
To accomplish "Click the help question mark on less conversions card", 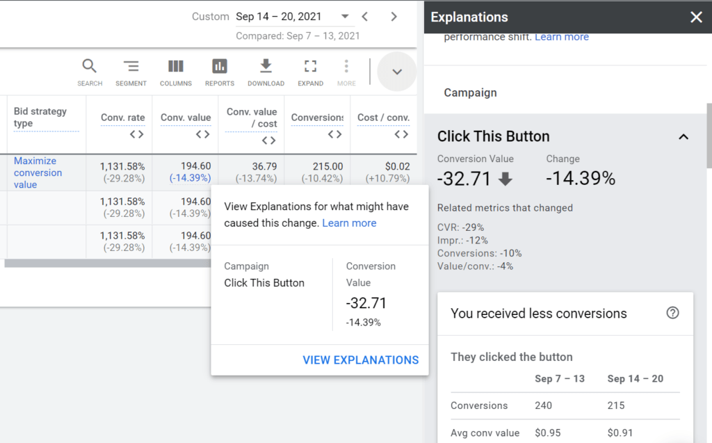I will click(x=672, y=314).
